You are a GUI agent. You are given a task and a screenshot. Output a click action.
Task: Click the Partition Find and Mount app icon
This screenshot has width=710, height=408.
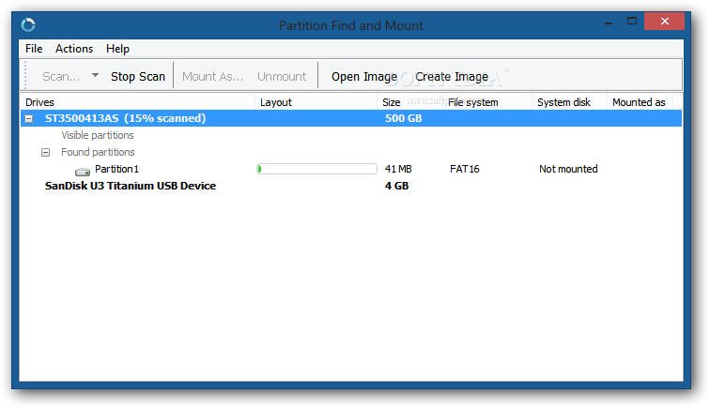point(28,25)
